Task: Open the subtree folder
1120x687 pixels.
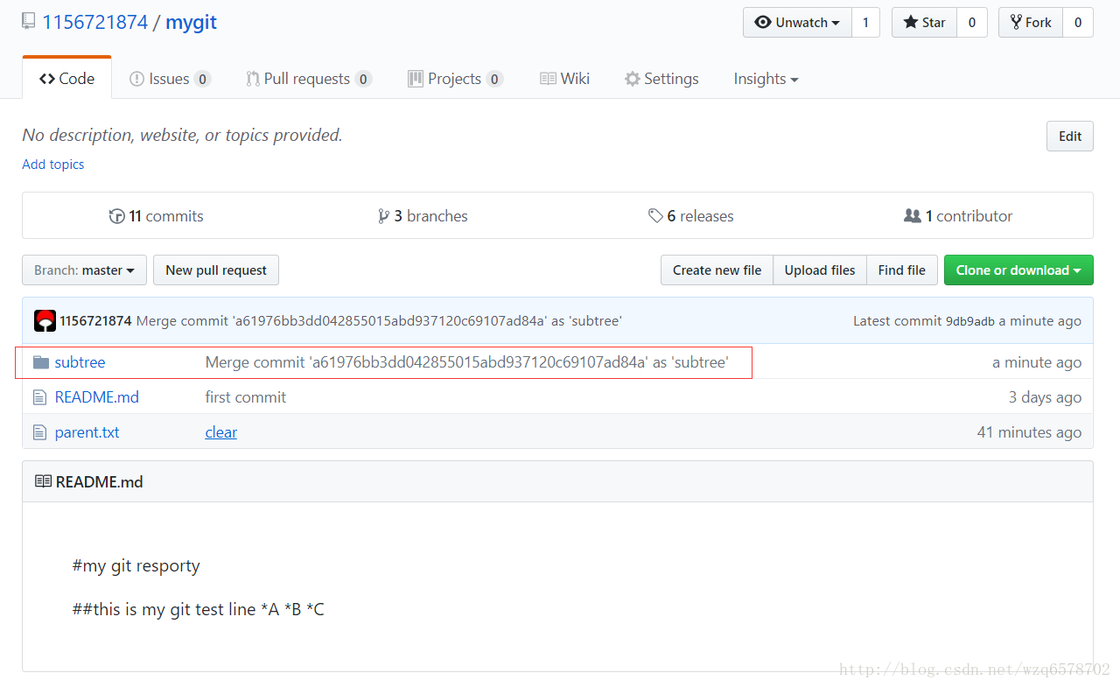Action: [80, 362]
